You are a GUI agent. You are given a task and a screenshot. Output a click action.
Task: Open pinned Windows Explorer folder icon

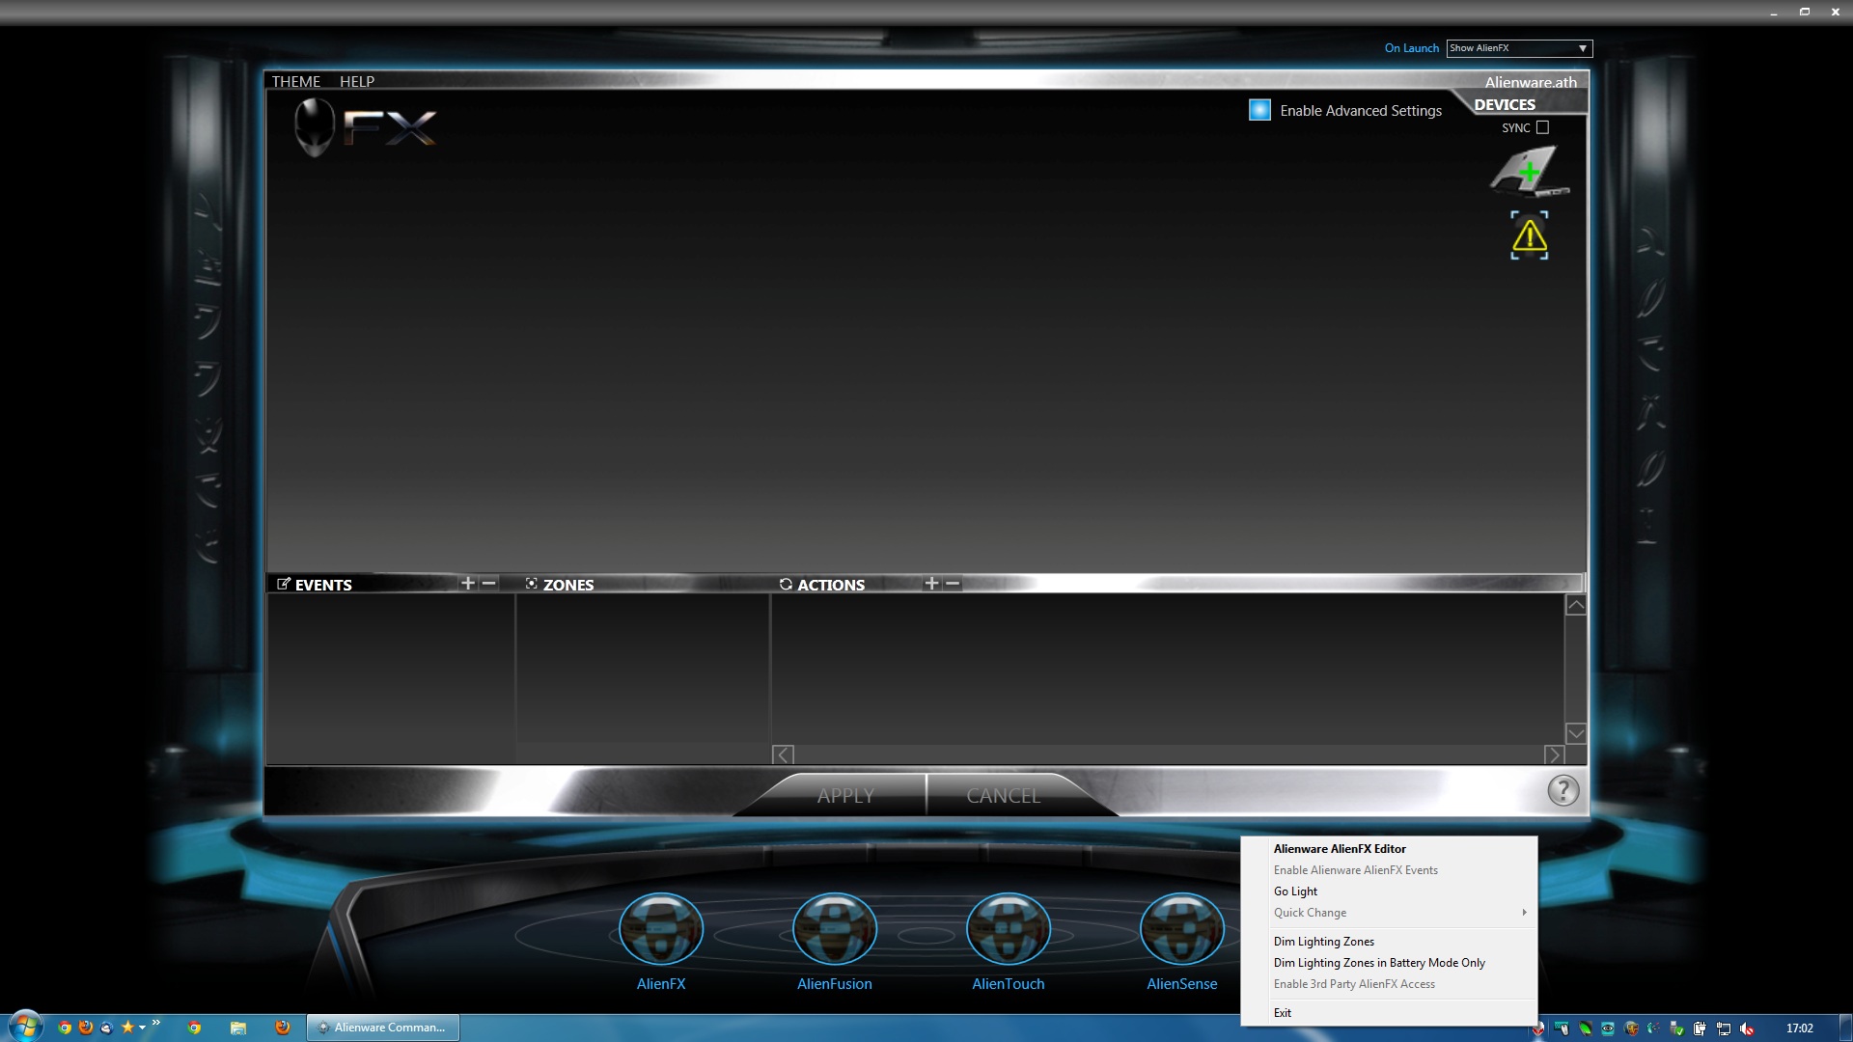pyautogui.click(x=238, y=1028)
